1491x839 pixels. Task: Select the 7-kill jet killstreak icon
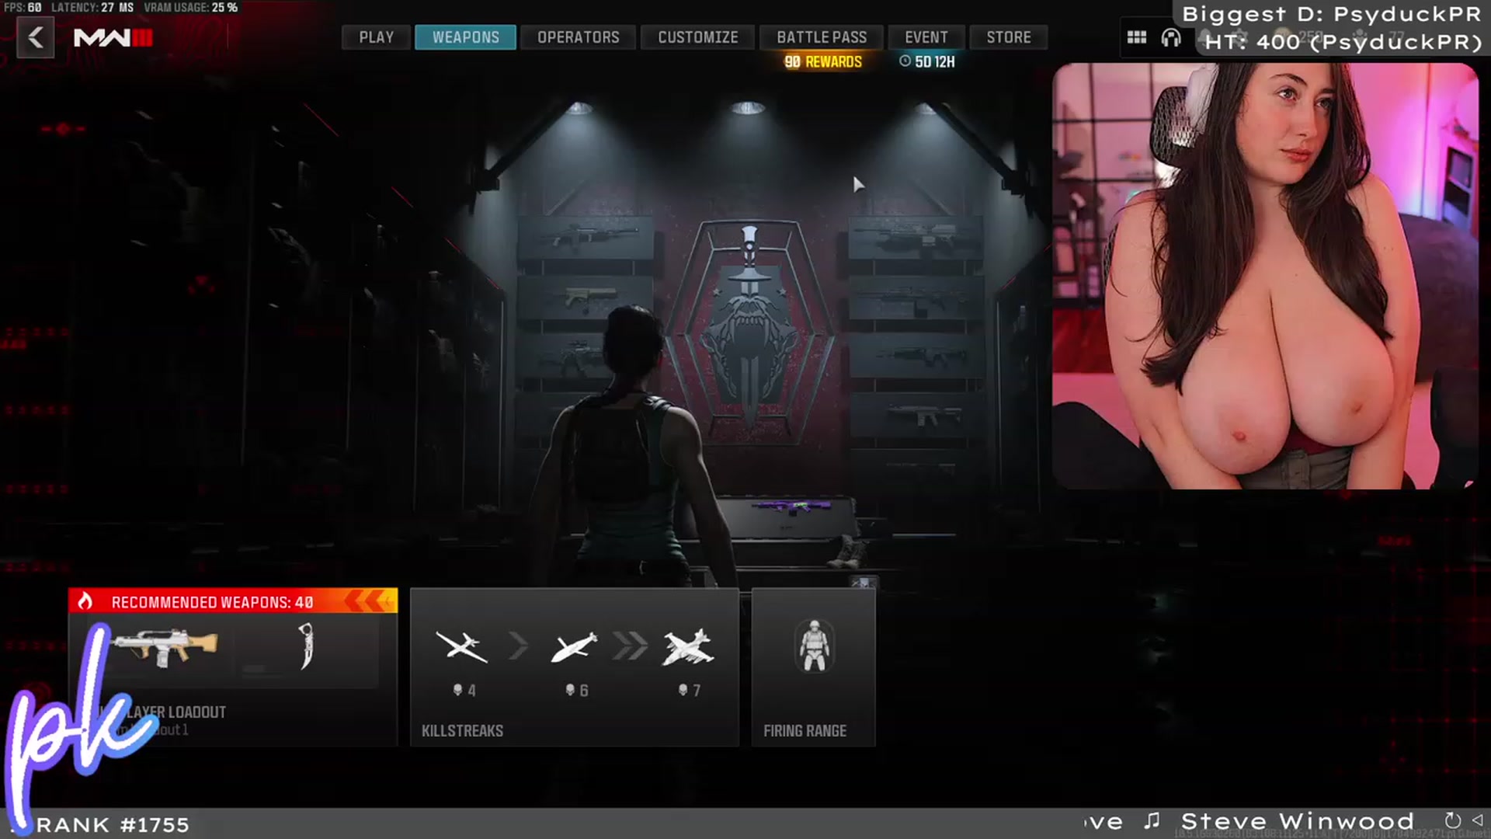pos(688,647)
